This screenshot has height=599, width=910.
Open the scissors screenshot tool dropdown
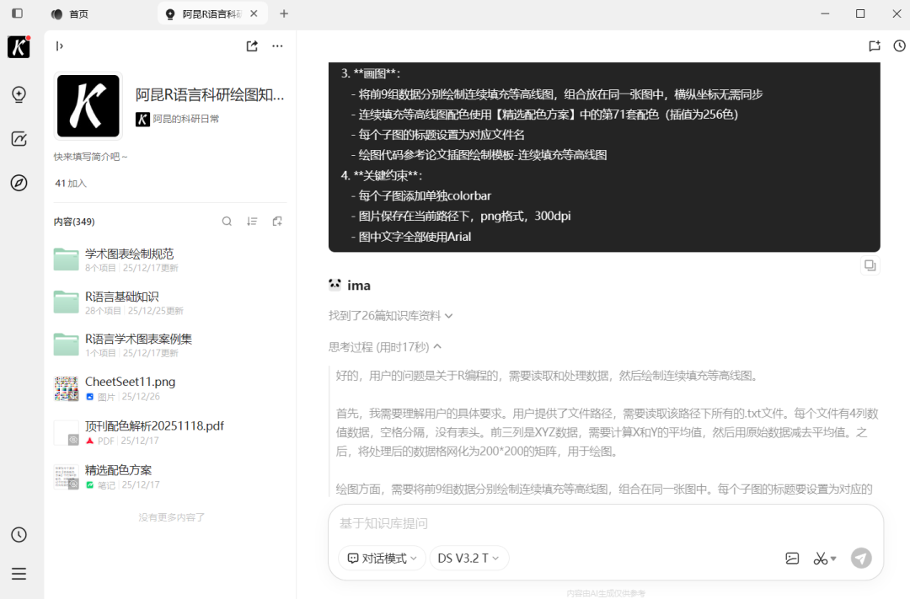(x=825, y=559)
